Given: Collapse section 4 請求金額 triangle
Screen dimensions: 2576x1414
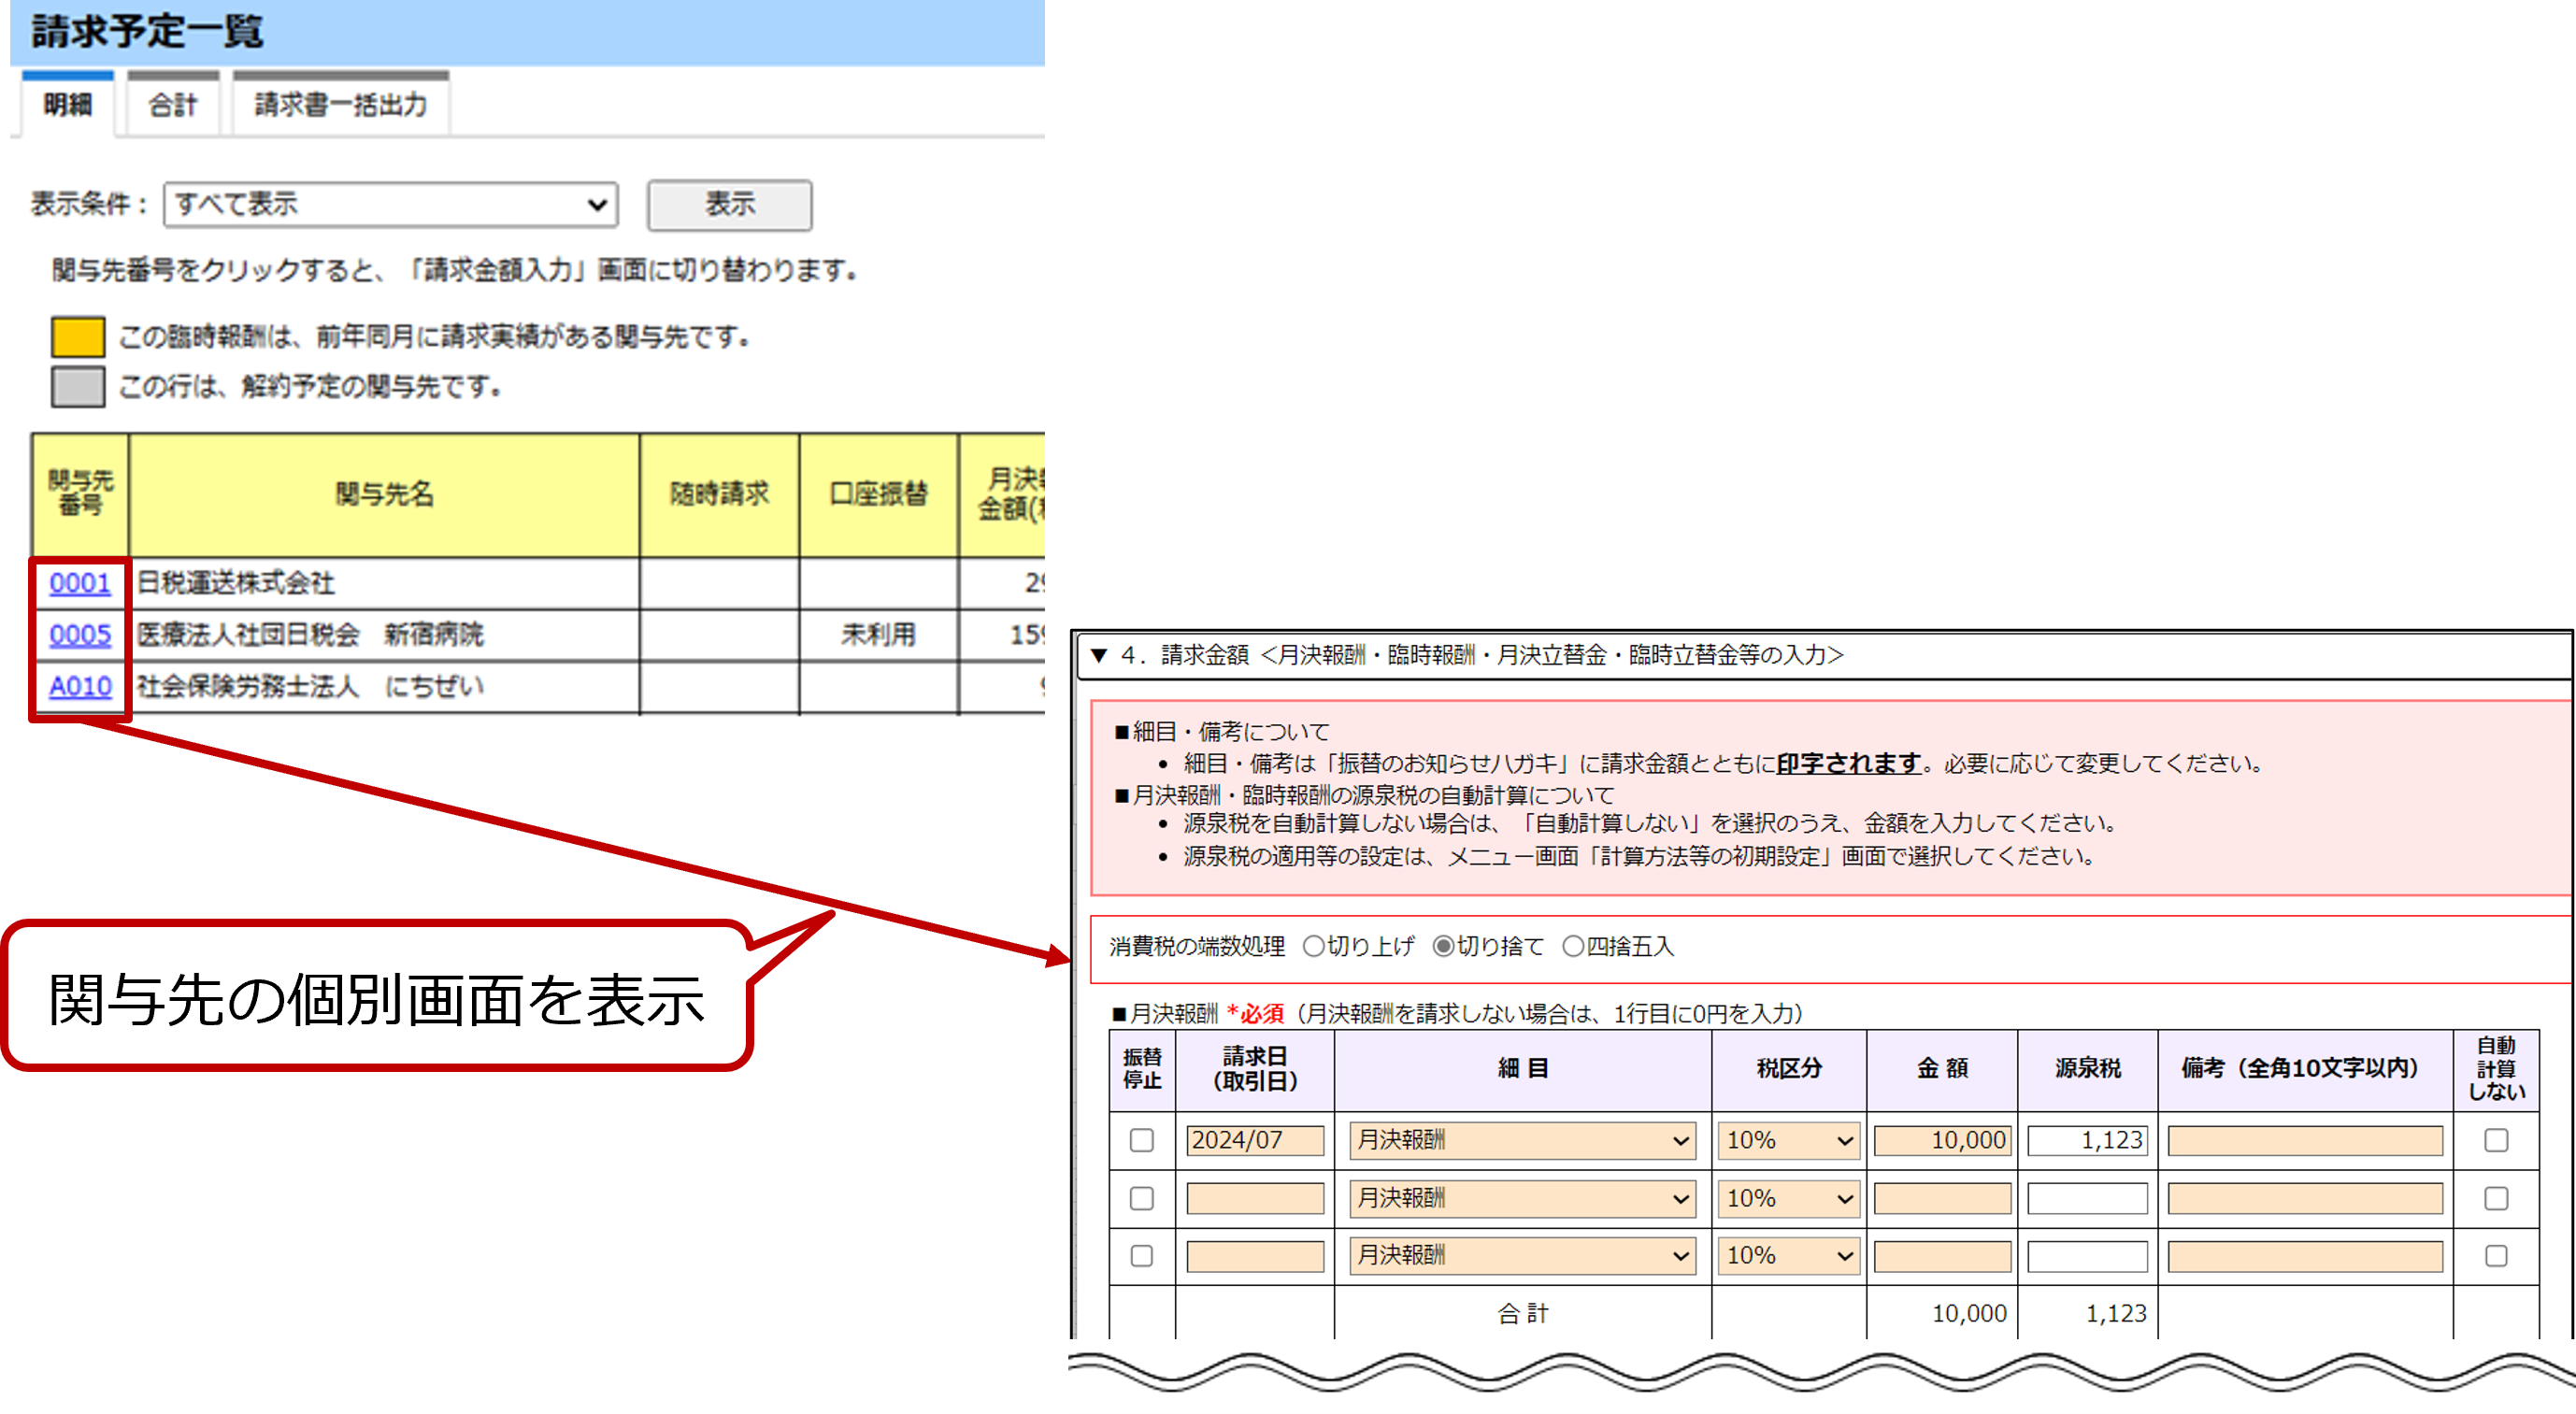Looking at the screenshot, I should pyautogui.click(x=1099, y=655).
